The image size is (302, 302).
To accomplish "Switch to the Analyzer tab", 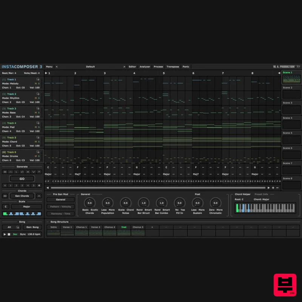I will pyautogui.click(x=145, y=66).
